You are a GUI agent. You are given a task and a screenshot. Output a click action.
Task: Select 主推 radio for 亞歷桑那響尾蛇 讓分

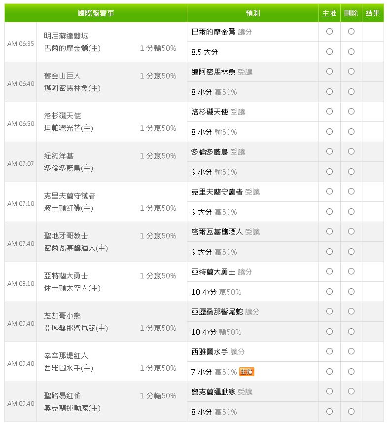[329, 311]
